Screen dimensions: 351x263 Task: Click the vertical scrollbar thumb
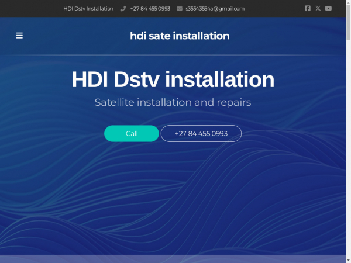tap(348, 22)
